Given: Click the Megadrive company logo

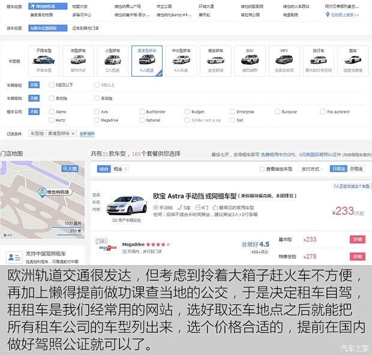Looking at the screenshot, I should click(108, 248).
